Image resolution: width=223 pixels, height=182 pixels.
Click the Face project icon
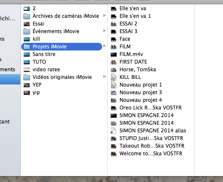pyautogui.click(x=114, y=39)
